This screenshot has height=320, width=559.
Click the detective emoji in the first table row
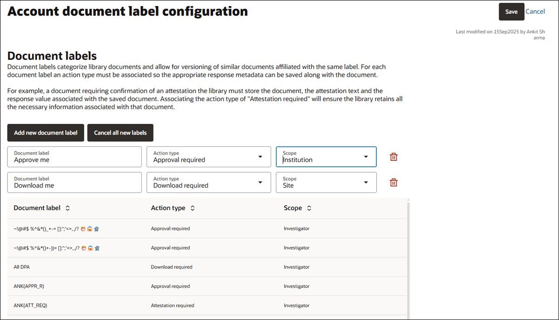[96, 229]
